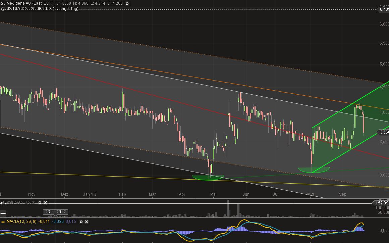
Task: Click the Apr label on time axis
Action: pos(182,194)
